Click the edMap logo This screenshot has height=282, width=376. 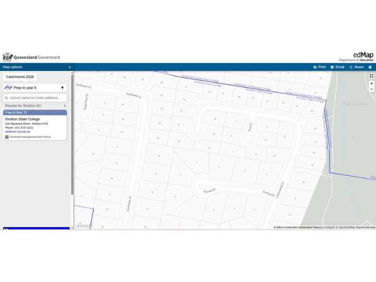click(363, 55)
